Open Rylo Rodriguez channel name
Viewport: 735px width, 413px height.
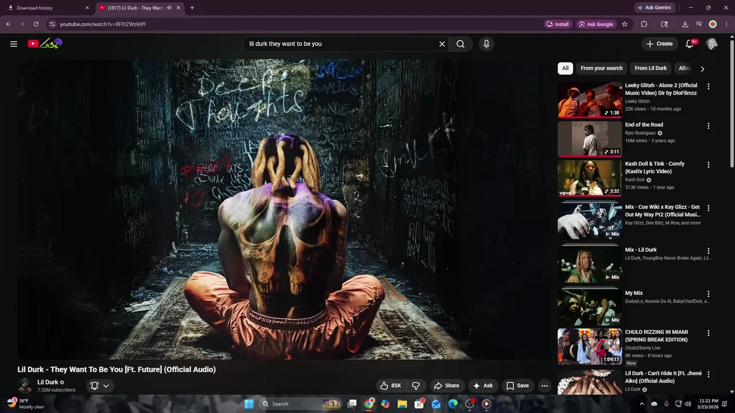640,133
